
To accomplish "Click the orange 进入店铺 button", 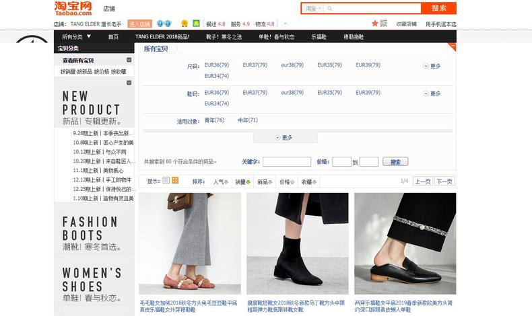I will coord(139,24).
